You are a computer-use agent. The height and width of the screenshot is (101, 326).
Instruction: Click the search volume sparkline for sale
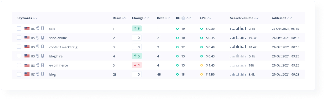238,28
